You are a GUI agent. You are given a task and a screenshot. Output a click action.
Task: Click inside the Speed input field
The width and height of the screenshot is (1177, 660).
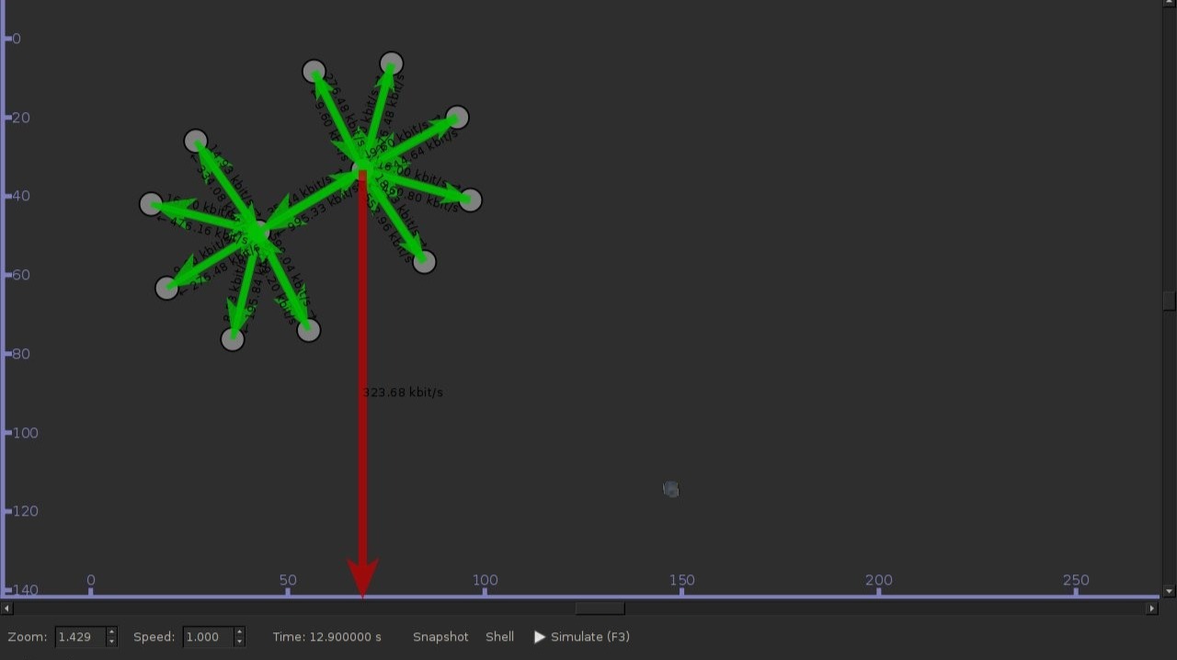coord(207,636)
